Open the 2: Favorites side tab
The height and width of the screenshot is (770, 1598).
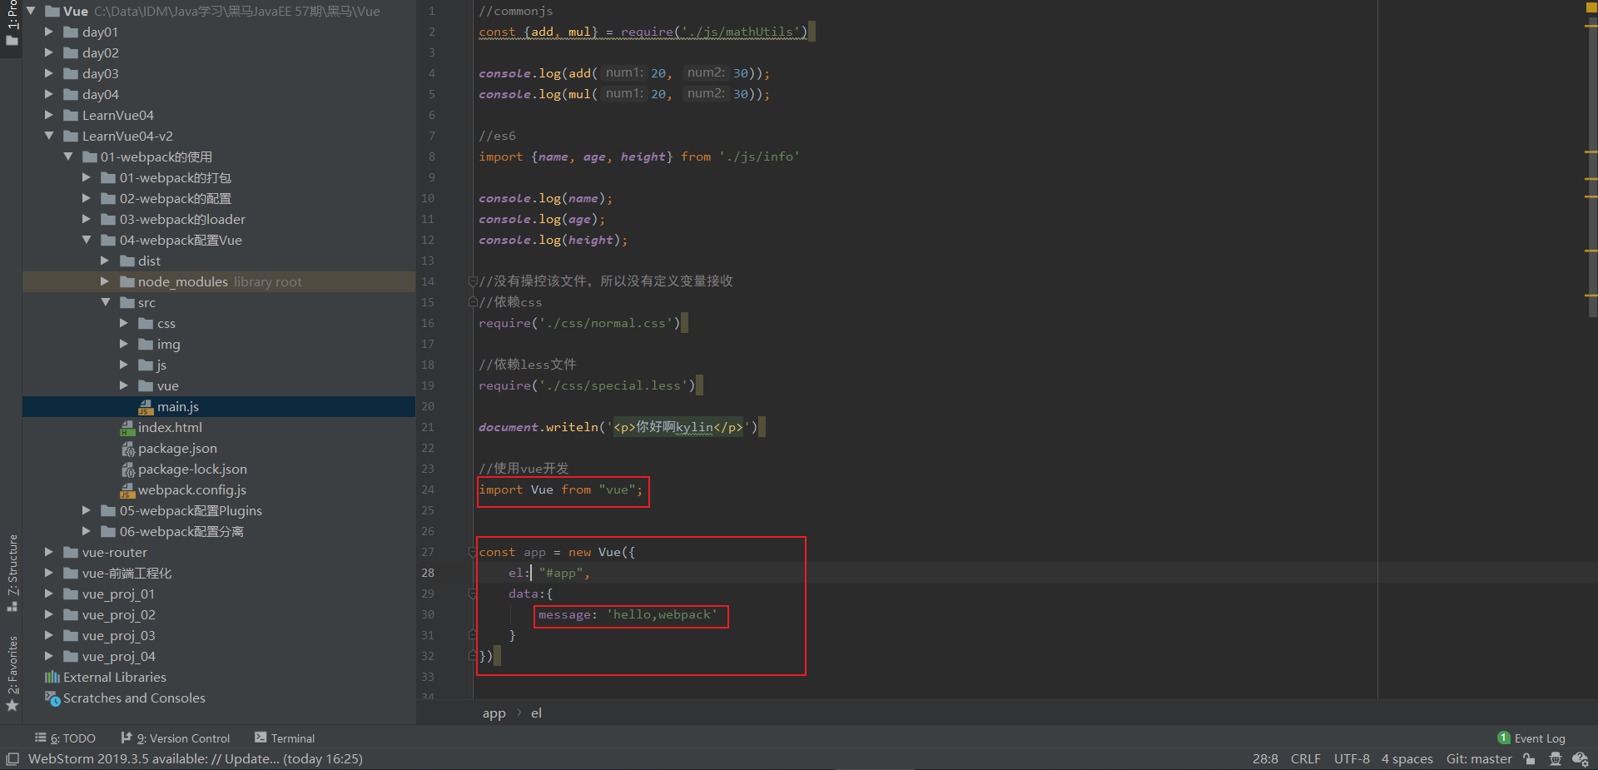click(x=12, y=673)
